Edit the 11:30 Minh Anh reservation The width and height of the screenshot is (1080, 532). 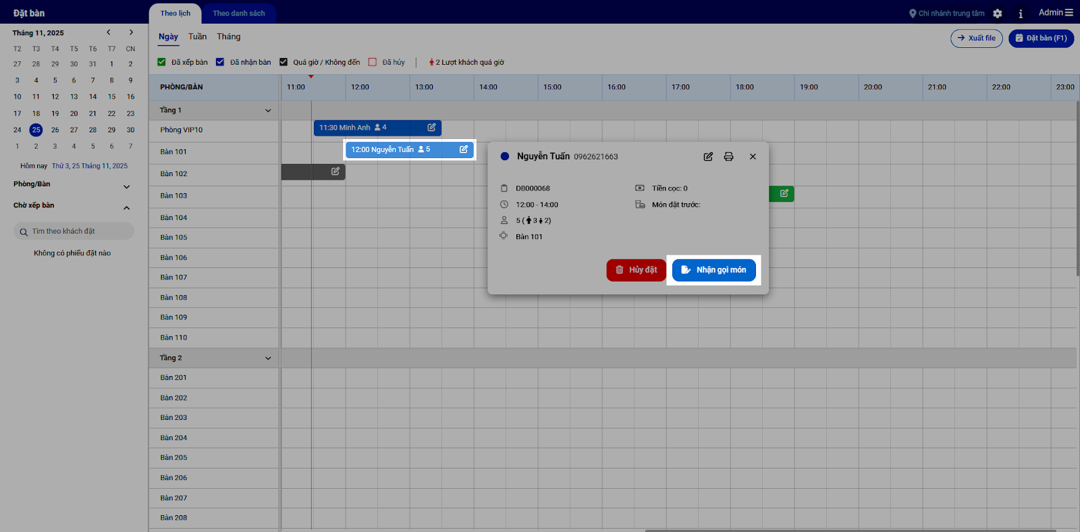[431, 128]
